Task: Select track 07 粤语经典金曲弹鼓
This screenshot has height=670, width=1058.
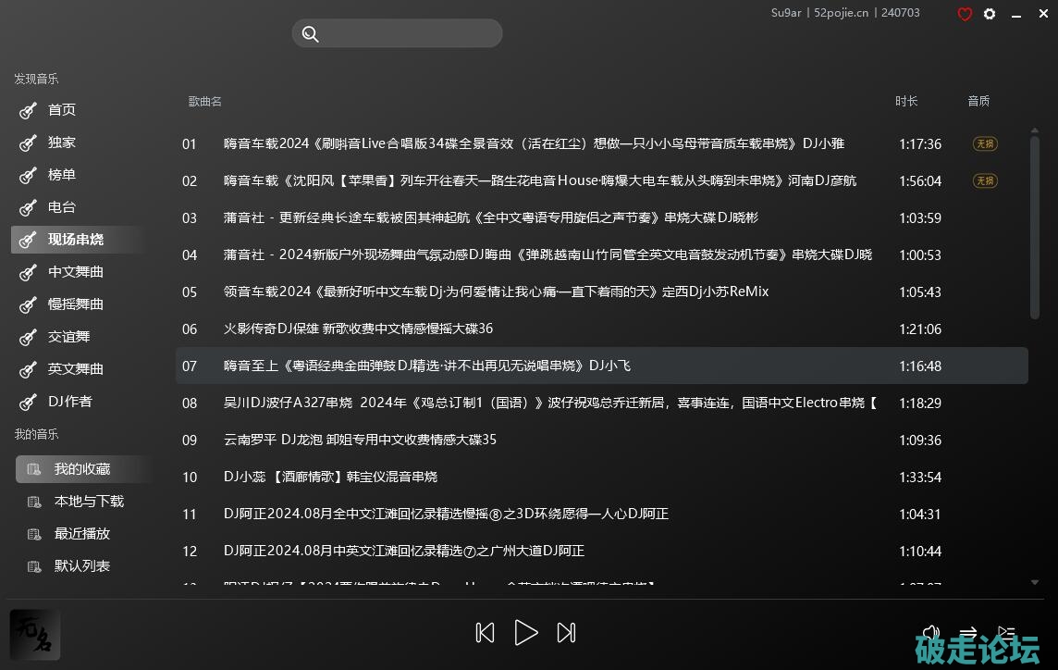Action: click(427, 366)
